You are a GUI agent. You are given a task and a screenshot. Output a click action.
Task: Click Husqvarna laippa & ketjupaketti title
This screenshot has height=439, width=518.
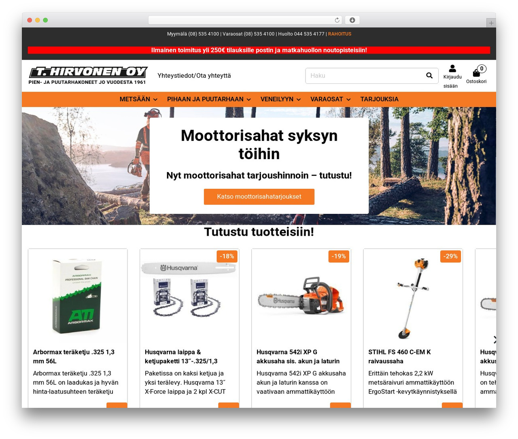[x=181, y=356]
